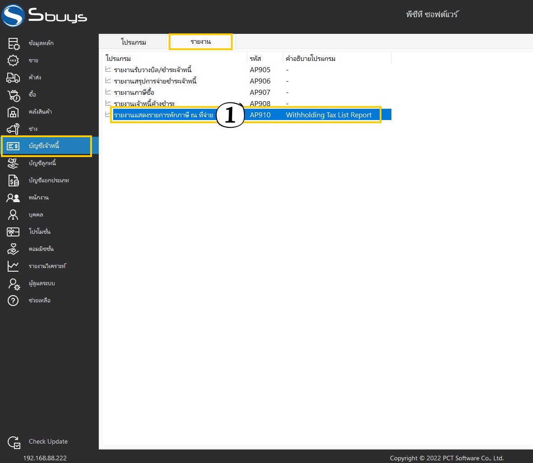
Task: Click the AP906 code cell
Action: click(260, 81)
